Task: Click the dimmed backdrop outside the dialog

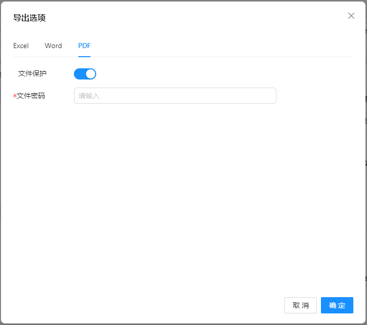Action: [x=365, y=202]
